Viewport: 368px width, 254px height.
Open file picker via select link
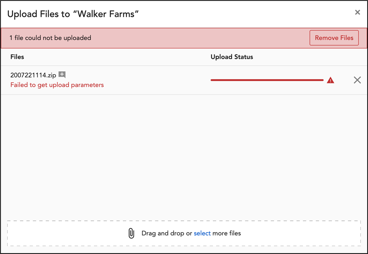click(202, 233)
